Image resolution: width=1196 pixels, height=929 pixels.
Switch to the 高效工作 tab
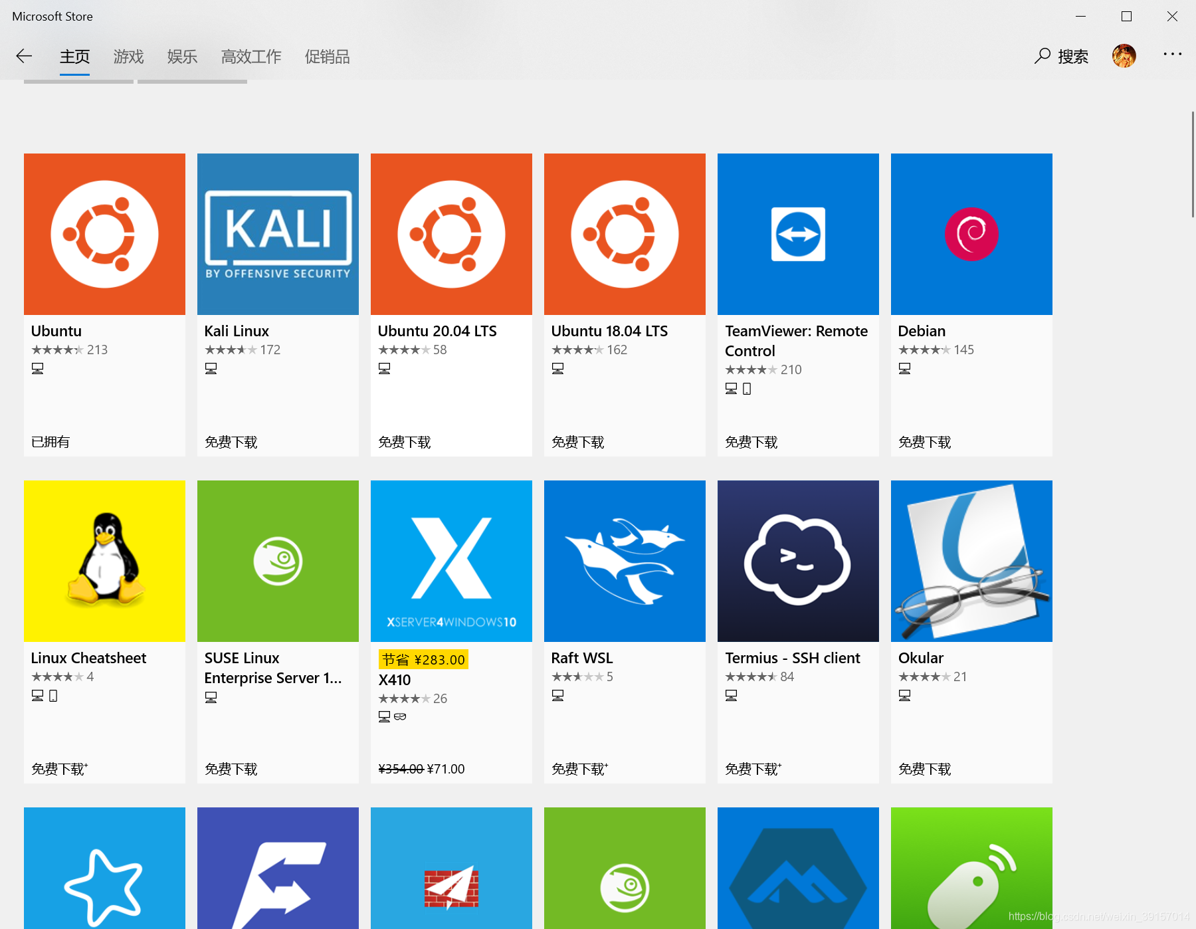251,56
